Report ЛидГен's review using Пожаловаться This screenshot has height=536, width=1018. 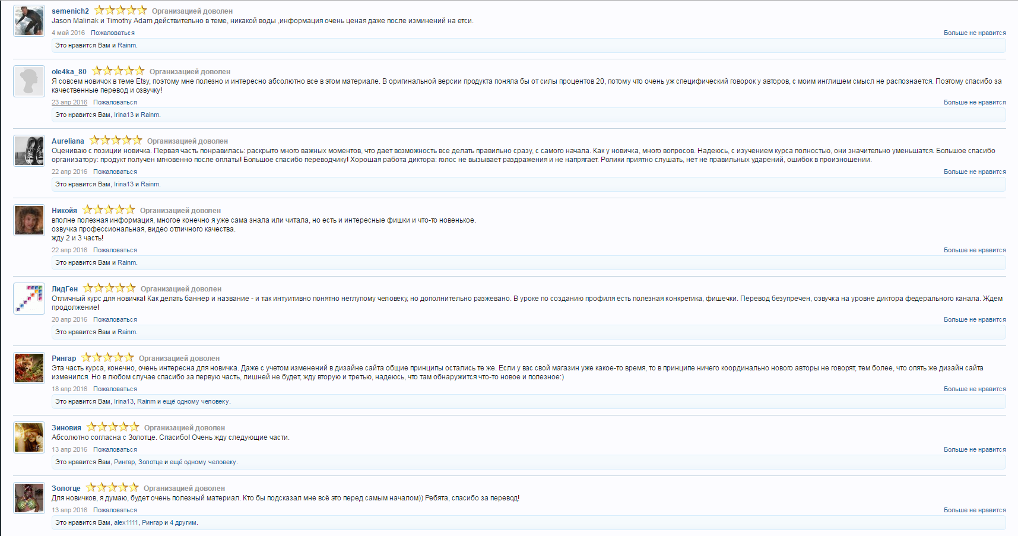pyautogui.click(x=115, y=320)
